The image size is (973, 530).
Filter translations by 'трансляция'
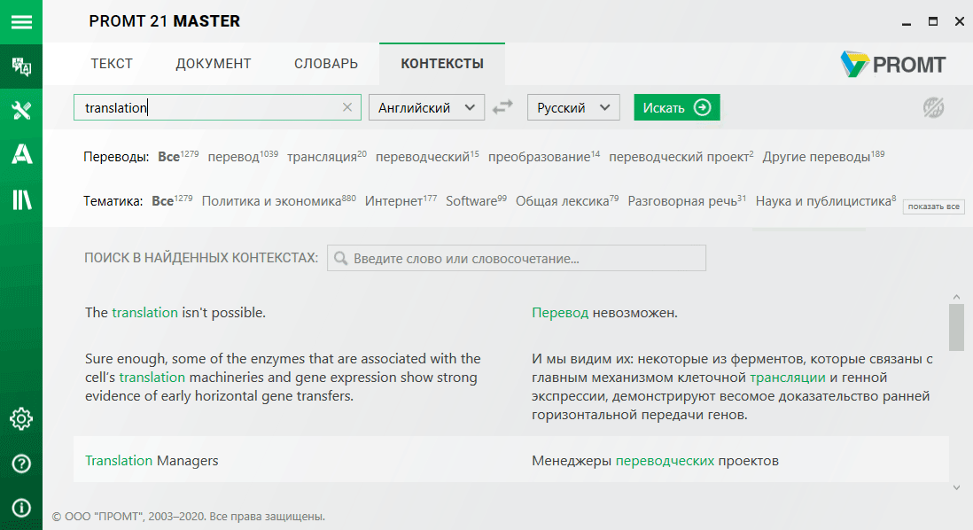click(326, 156)
